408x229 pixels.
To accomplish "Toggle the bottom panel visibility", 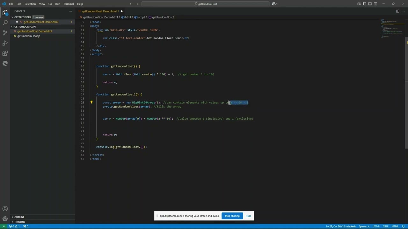I will (x=370, y=4).
